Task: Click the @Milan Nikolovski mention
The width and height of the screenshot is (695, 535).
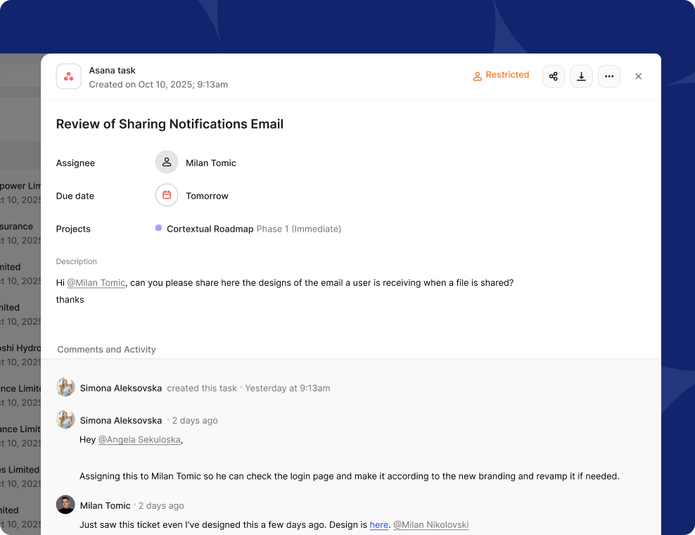Action: coord(431,525)
